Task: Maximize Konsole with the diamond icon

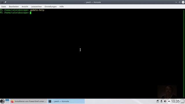Action: coord(180,2)
